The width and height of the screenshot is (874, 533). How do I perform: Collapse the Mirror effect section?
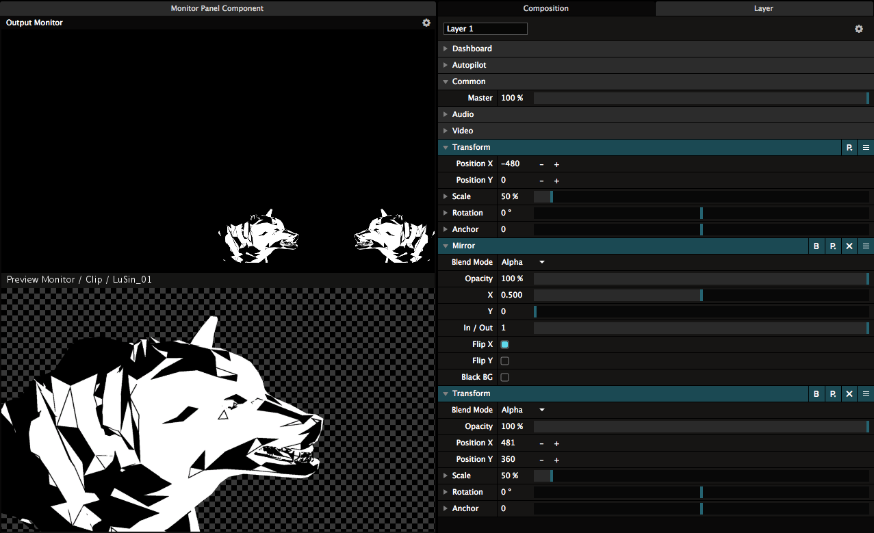pos(446,246)
